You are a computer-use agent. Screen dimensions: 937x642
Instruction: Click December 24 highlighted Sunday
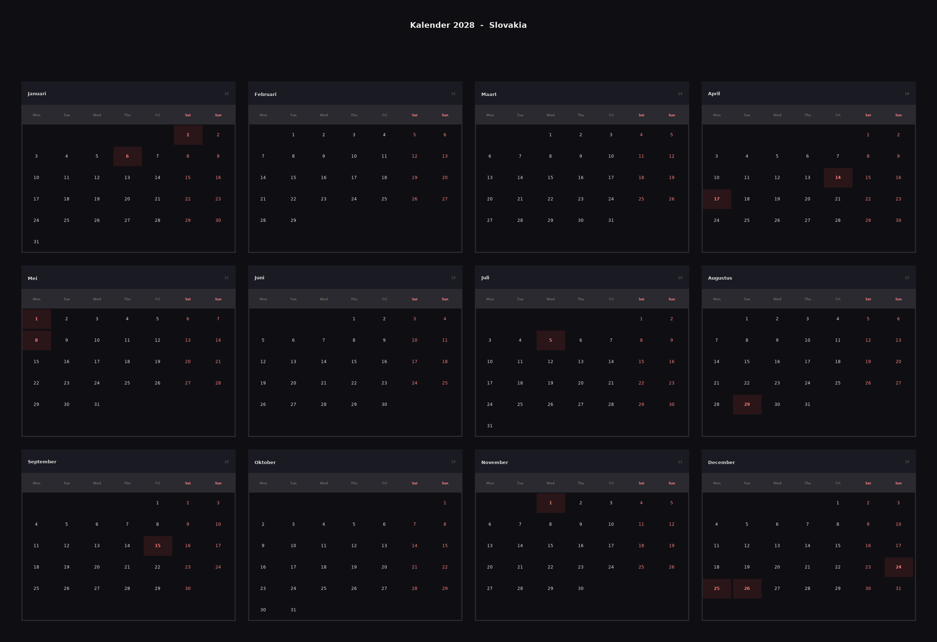click(898, 567)
